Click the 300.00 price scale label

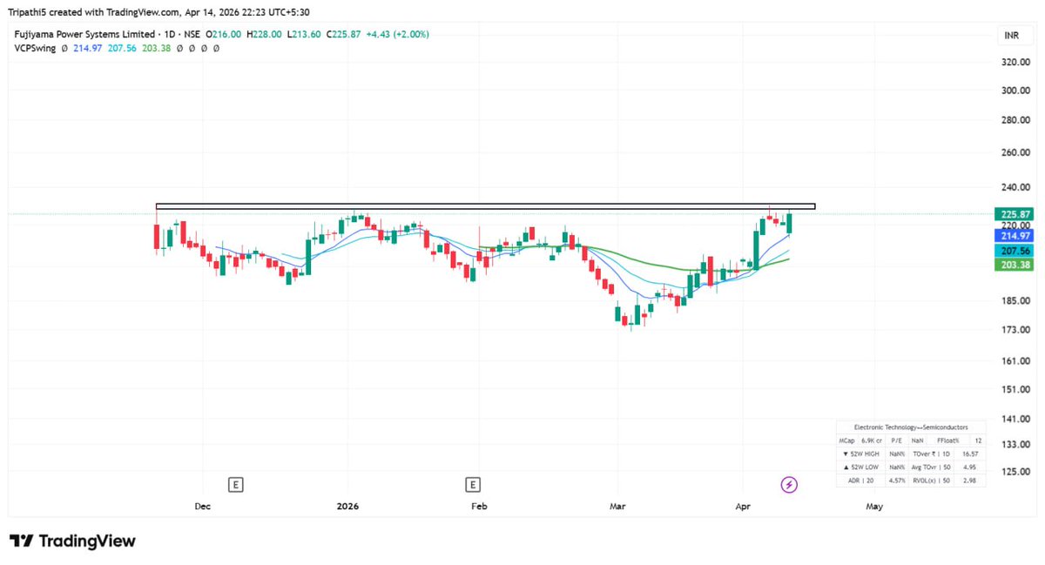(x=1015, y=91)
